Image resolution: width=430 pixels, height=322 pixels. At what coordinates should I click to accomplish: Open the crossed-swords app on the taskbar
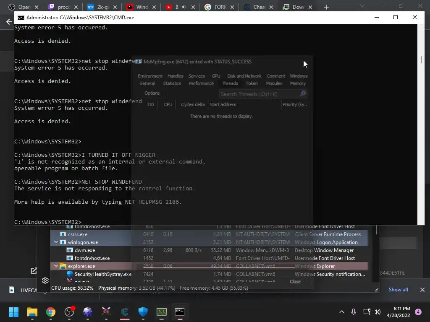[106, 312]
